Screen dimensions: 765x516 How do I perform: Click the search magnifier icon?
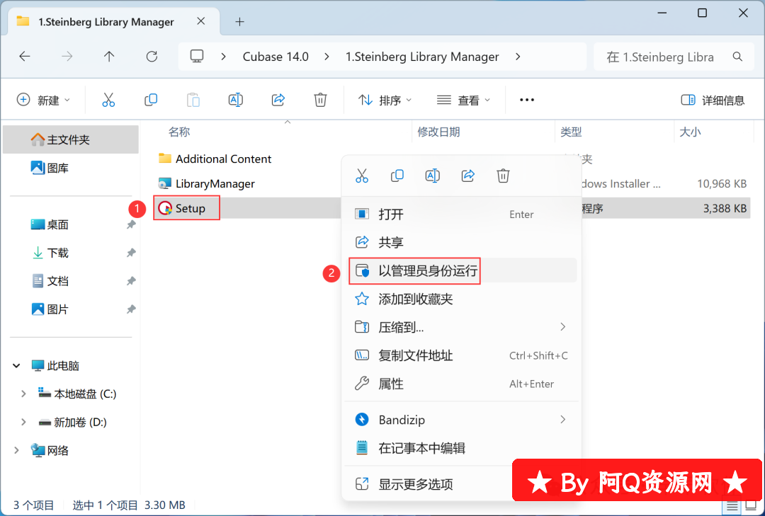[737, 57]
